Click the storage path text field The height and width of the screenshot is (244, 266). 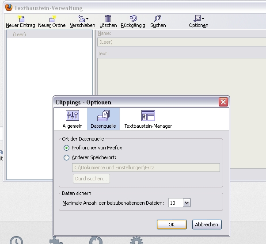pyautogui.click(x=145, y=168)
